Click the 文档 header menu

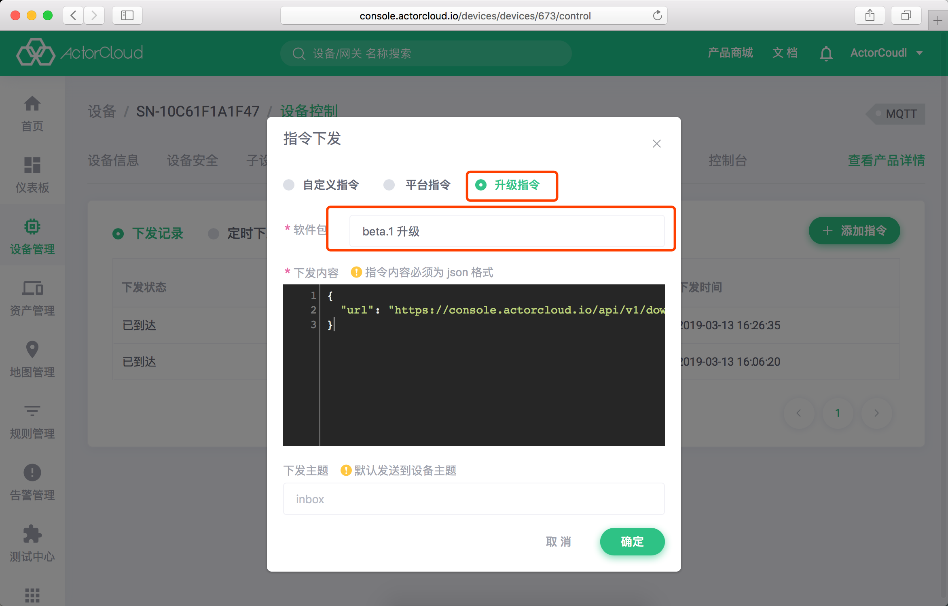(785, 53)
